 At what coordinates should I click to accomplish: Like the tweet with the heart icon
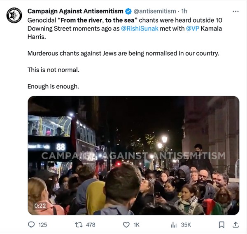[x=127, y=225]
